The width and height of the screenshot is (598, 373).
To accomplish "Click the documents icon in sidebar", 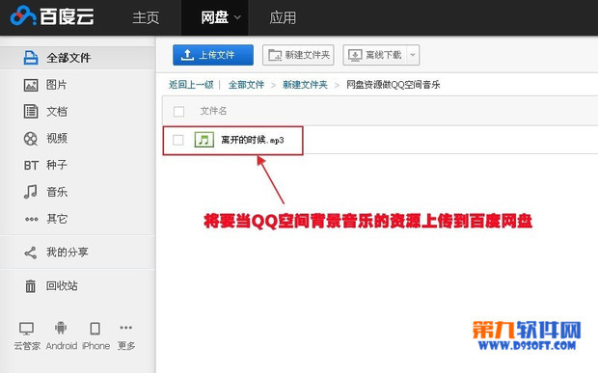I will (x=31, y=111).
